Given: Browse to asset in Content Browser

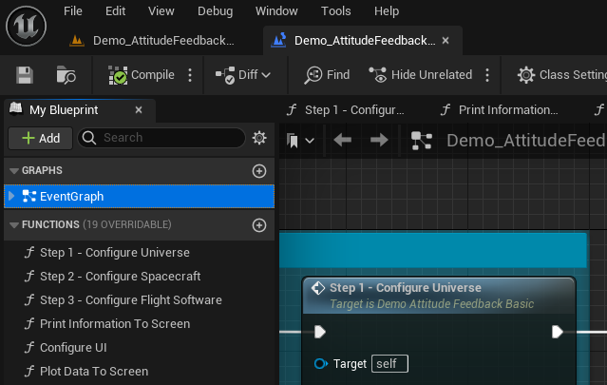Looking at the screenshot, I should tap(66, 75).
